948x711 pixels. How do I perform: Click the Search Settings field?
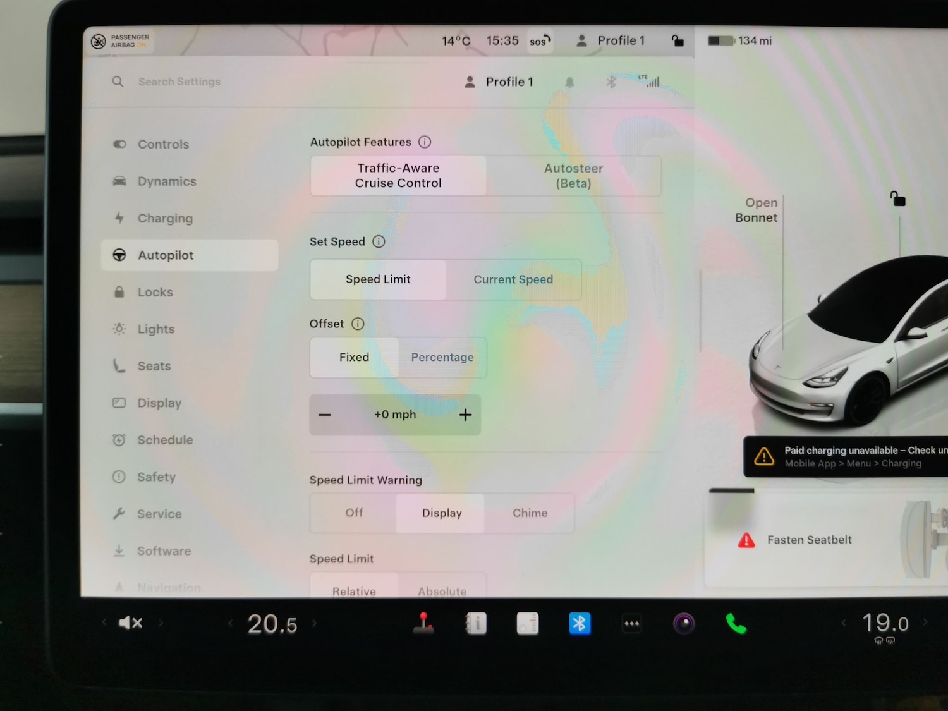click(x=179, y=82)
